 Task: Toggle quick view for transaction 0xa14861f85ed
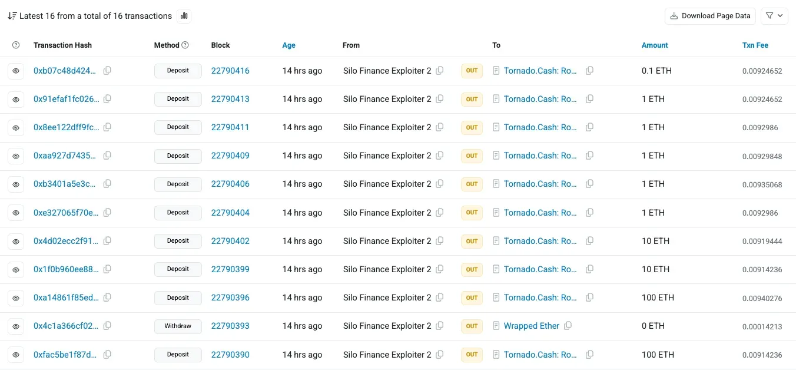pos(16,298)
